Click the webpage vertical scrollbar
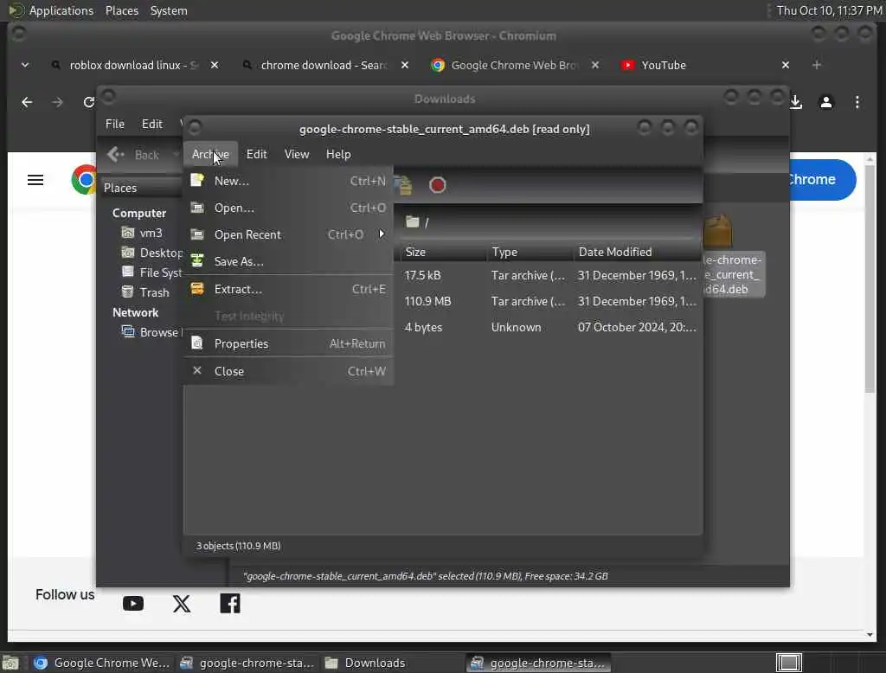The height and width of the screenshot is (673, 886). pos(870,279)
